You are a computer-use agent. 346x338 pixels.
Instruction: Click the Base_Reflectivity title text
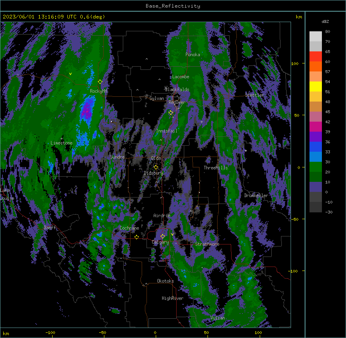[x=173, y=6]
